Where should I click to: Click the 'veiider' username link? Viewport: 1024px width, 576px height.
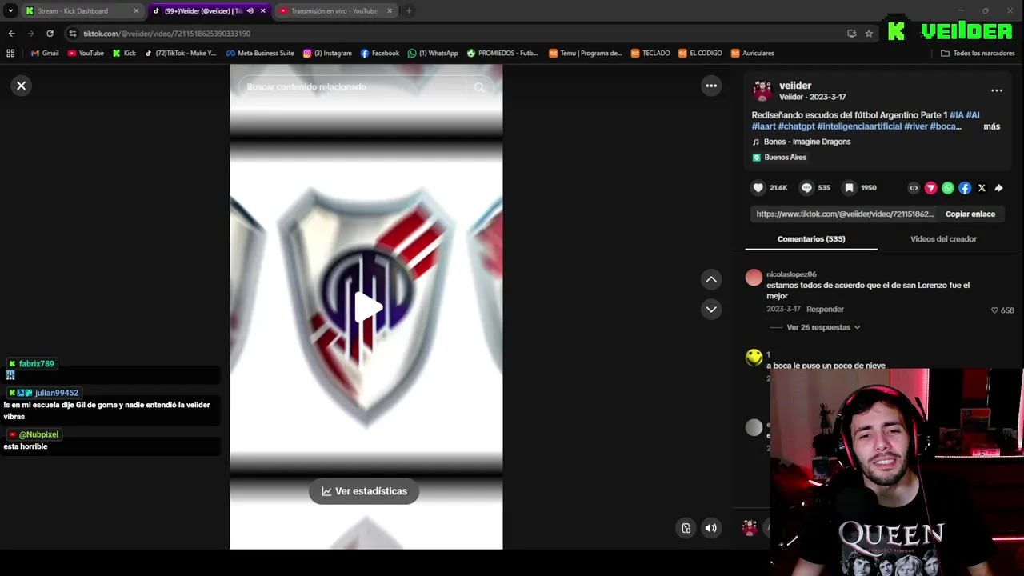[795, 86]
